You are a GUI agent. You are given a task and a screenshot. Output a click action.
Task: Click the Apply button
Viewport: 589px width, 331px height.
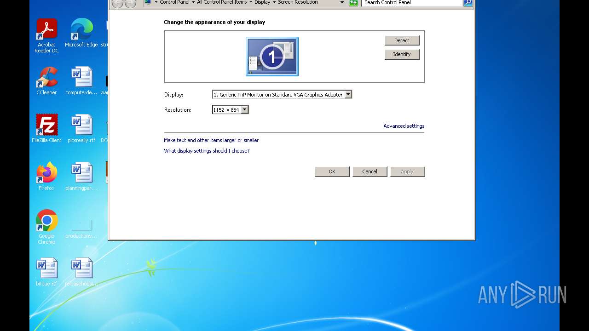(x=408, y=171)
